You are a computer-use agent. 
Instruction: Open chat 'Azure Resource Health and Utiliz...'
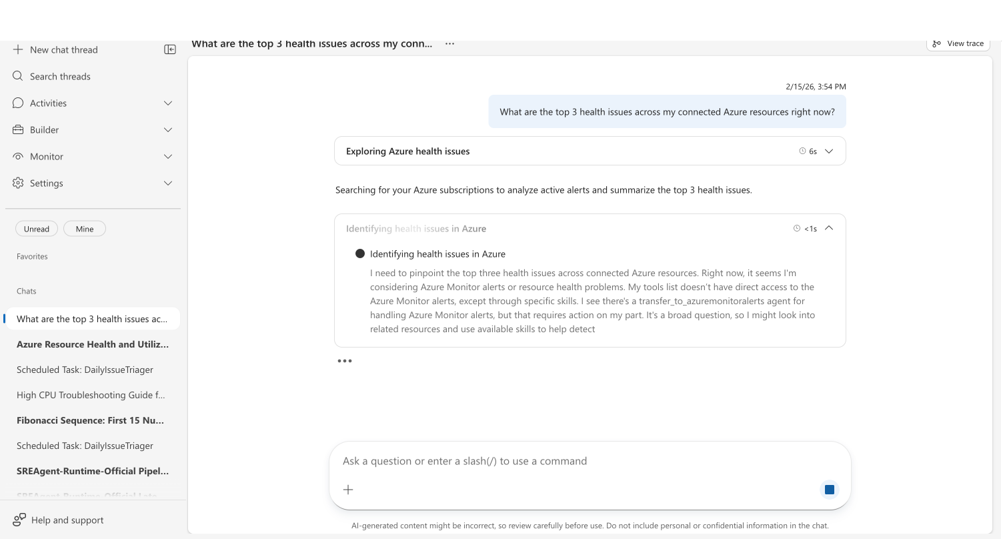click(x=92, y=344)
